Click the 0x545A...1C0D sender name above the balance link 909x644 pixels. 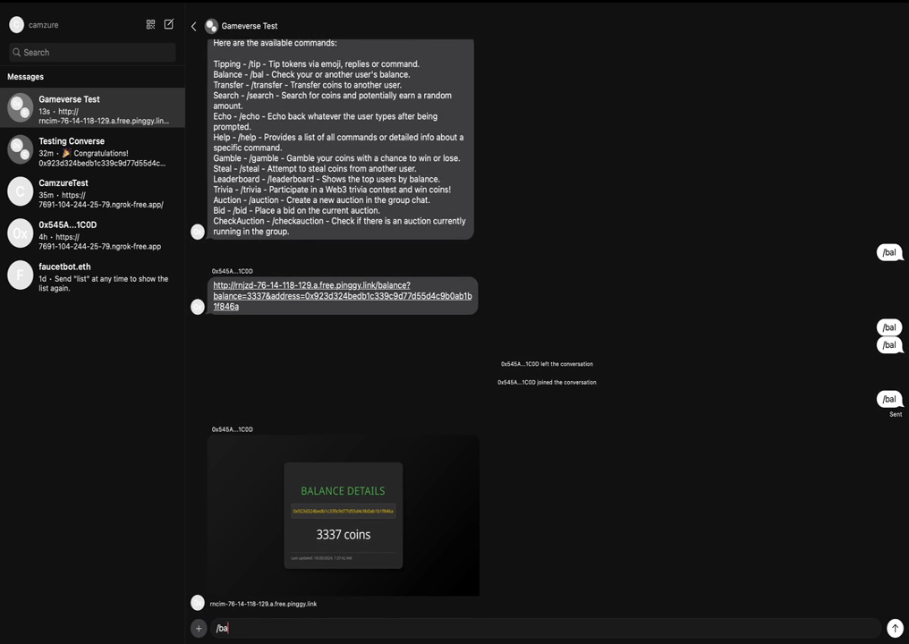[232, 271]
